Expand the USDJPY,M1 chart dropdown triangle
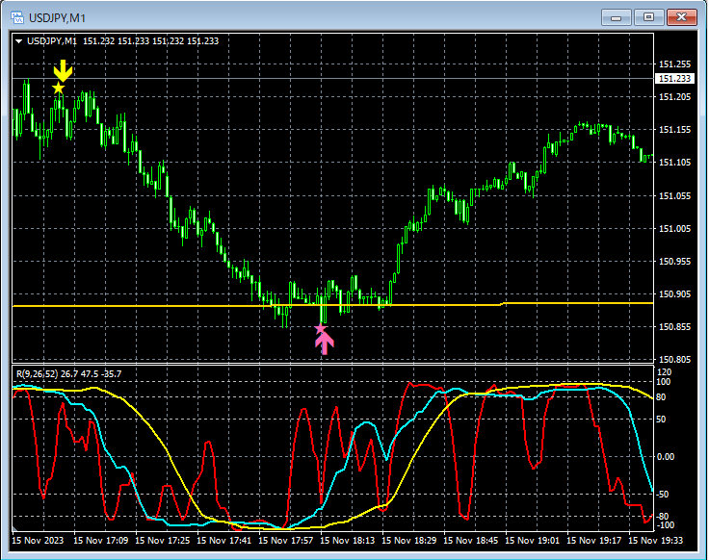Screen dimensions: 709x560 tap(18, 41)
